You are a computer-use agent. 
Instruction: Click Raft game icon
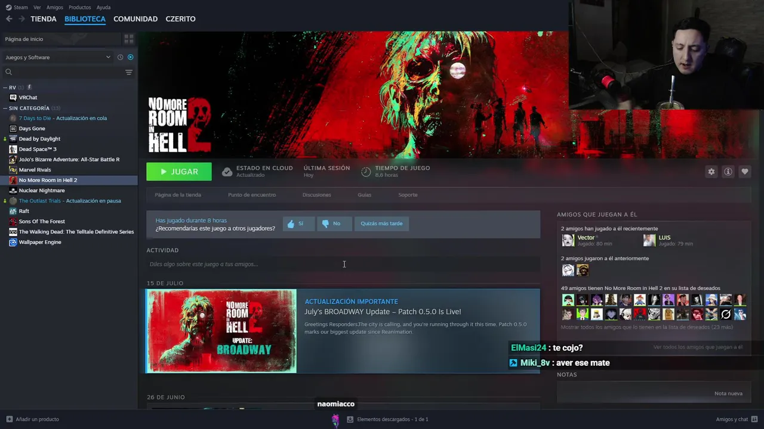[13, 211]
